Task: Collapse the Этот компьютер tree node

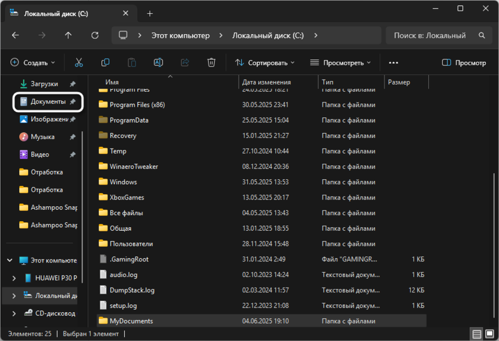Action: (x=10, y=261)
